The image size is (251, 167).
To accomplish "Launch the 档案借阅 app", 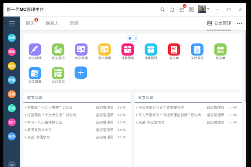I will [128, 50].
